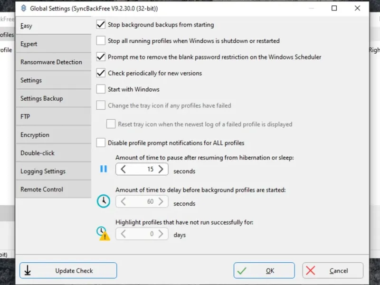The width and height of the screenshot is (380, 285).
Task: Click the Cancel button
Action: 333,270
